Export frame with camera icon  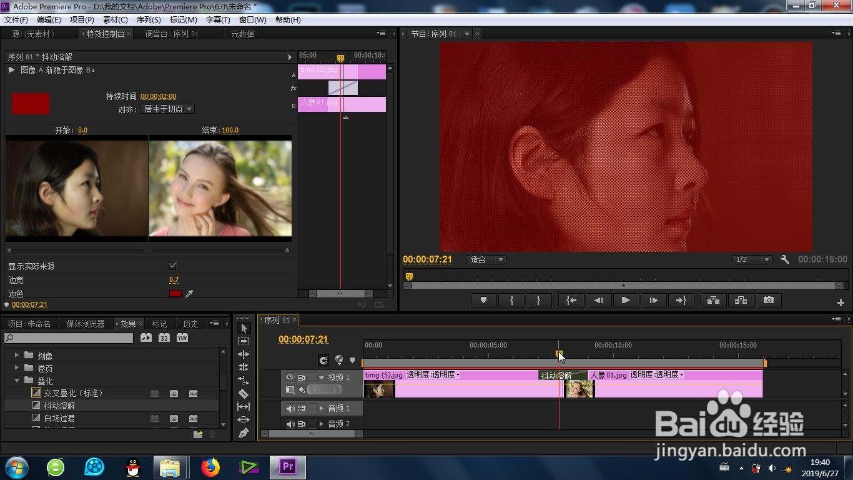pos(769,301)
